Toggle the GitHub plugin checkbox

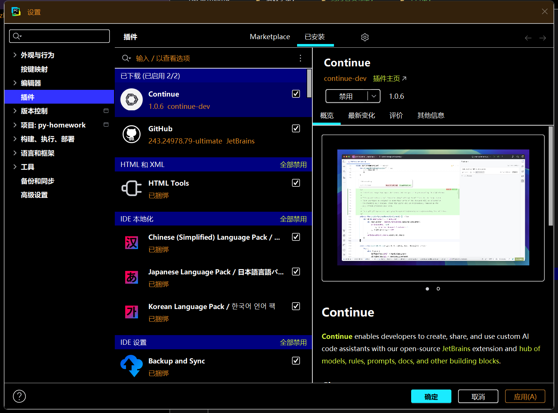(x=296, y=129)
